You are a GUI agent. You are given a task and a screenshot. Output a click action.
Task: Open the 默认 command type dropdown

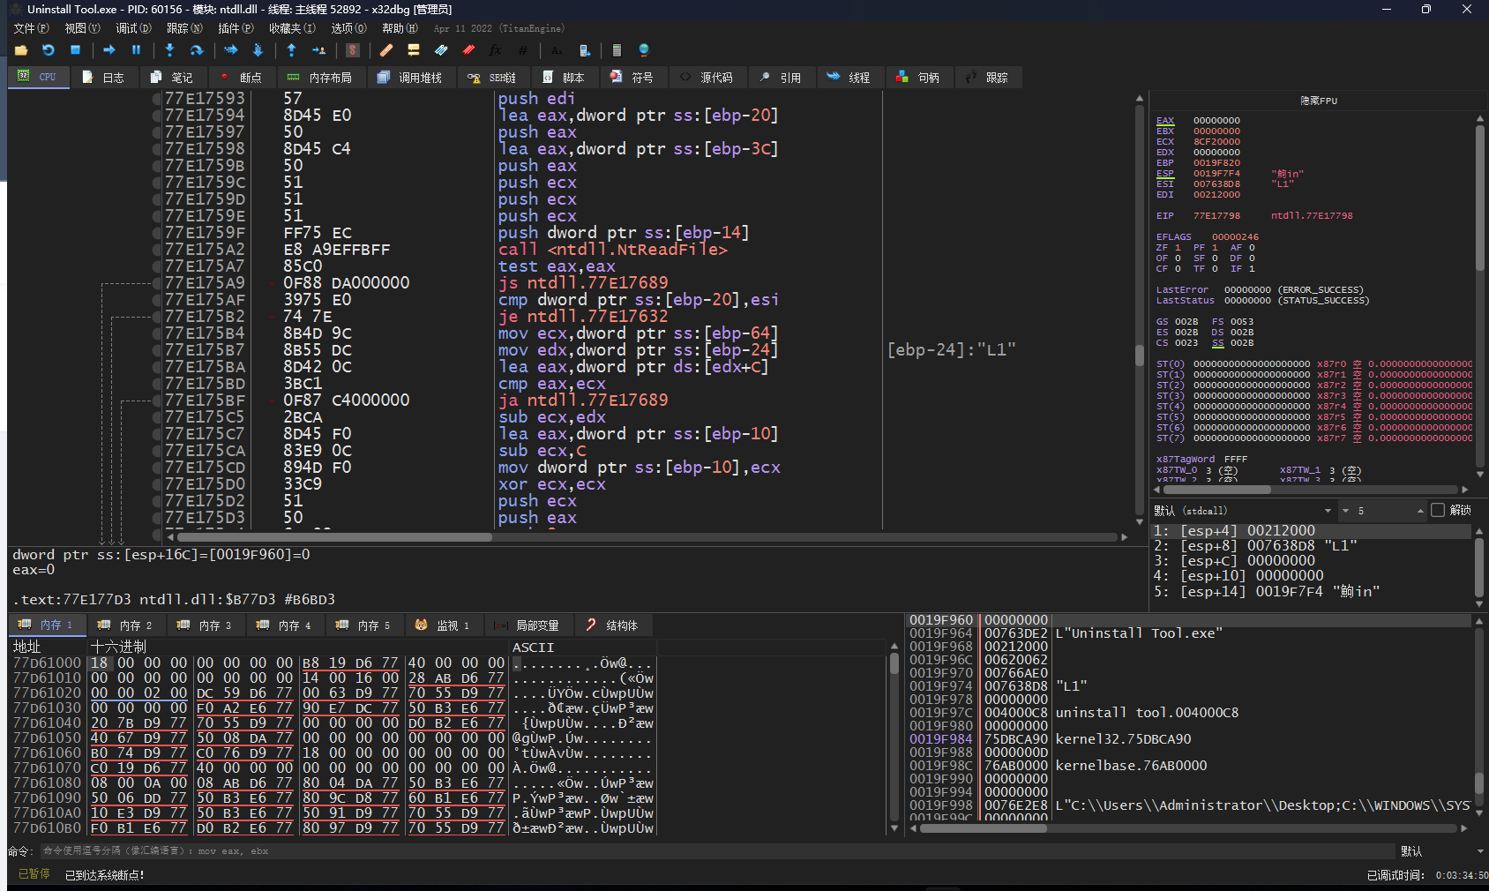click(x=1440, y=851)
